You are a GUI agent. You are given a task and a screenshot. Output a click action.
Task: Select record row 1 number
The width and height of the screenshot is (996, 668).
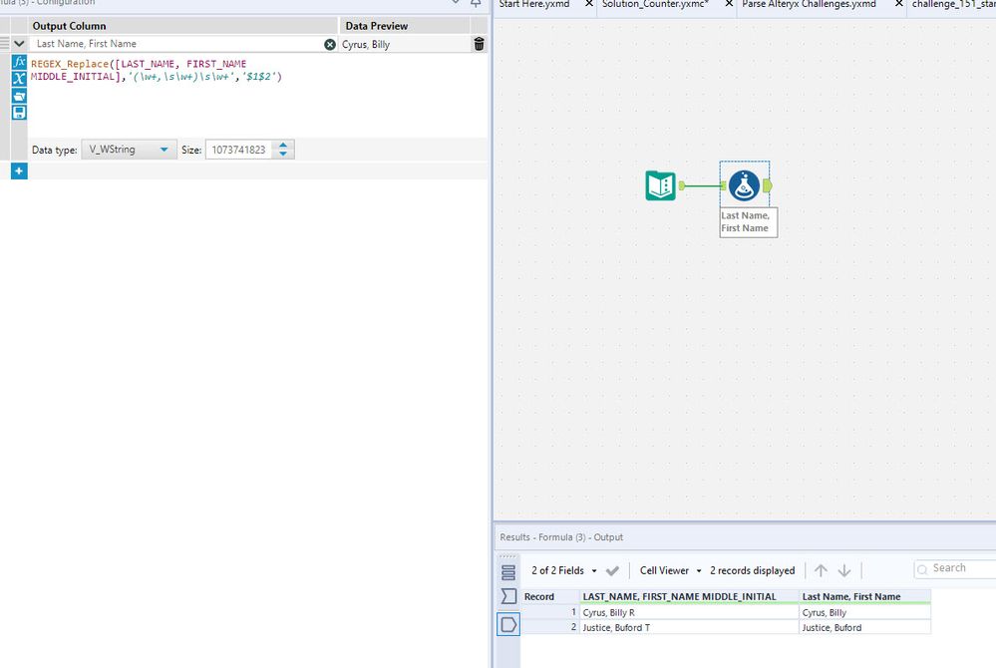[550, 613]
